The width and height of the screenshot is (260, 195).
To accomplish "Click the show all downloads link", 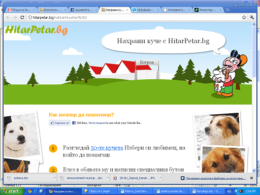I will coord(215,178).
